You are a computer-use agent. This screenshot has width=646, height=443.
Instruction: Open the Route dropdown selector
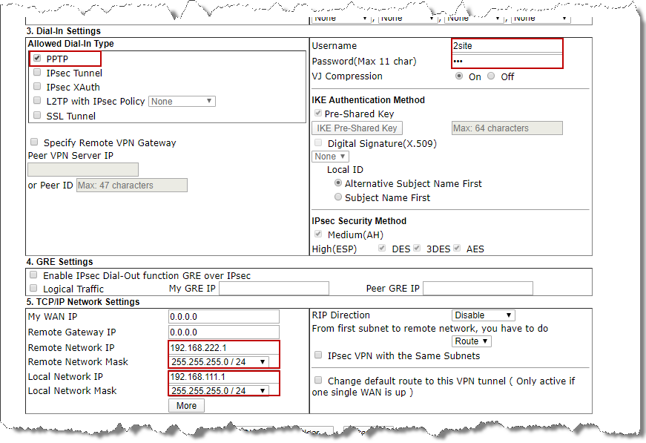tap(472, 341)
